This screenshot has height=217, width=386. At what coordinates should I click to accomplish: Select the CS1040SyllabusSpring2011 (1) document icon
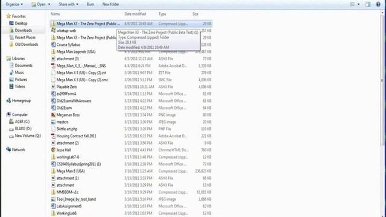pos(53,164)
